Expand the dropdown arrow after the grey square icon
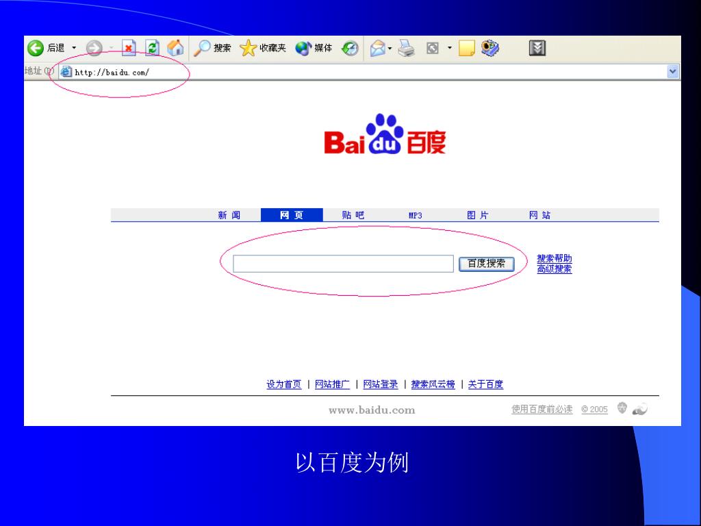This screenshot has width=701, height=526. pyautogui.click(x=450, y=48)
